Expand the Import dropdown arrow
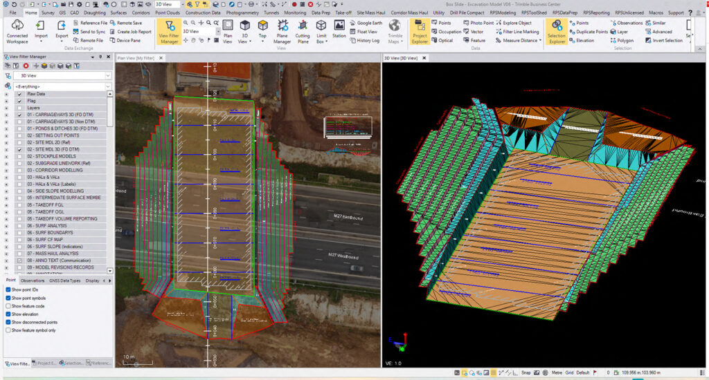 click(41, 42)
